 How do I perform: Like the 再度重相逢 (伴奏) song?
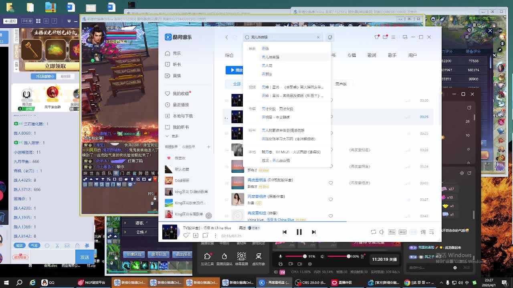pyautogui.click(x=331, y=216)
